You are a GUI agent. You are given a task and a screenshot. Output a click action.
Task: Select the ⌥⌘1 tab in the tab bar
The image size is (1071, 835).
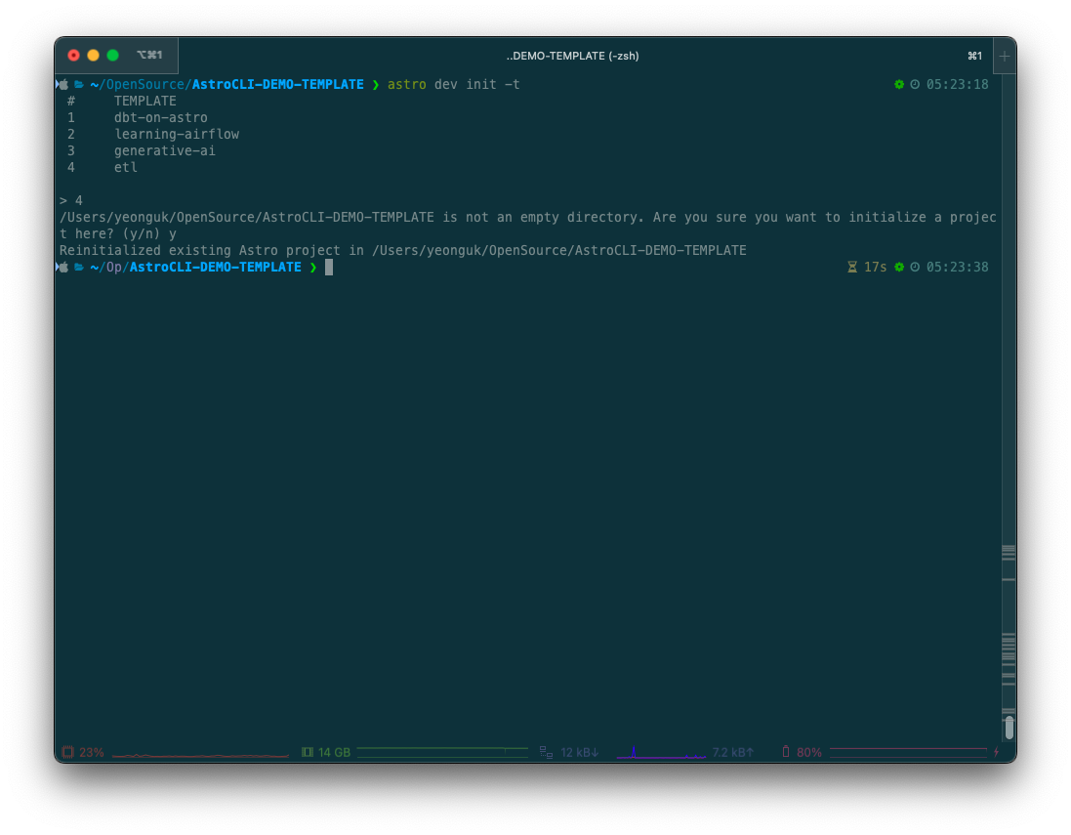(x=149, y=55)
